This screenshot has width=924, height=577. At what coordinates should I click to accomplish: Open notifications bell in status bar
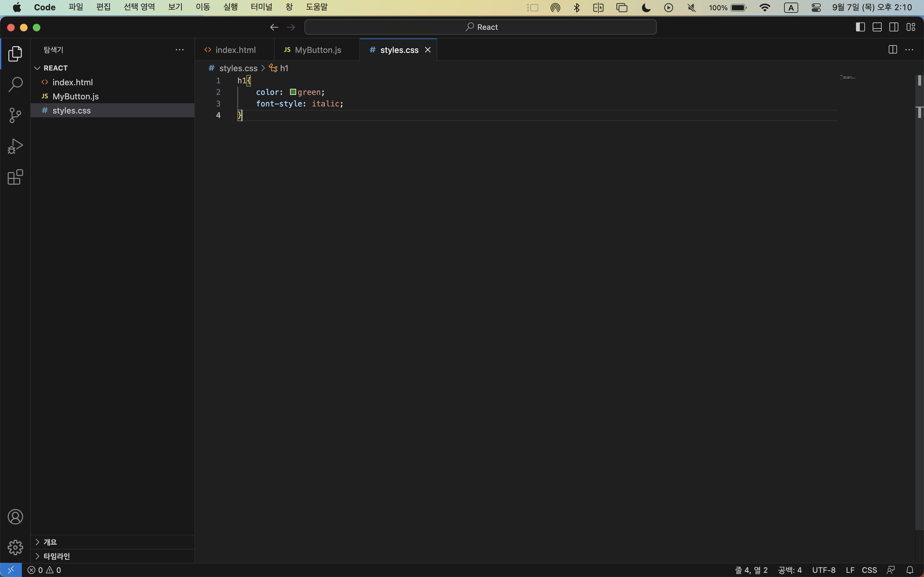(x=910, y=570)
